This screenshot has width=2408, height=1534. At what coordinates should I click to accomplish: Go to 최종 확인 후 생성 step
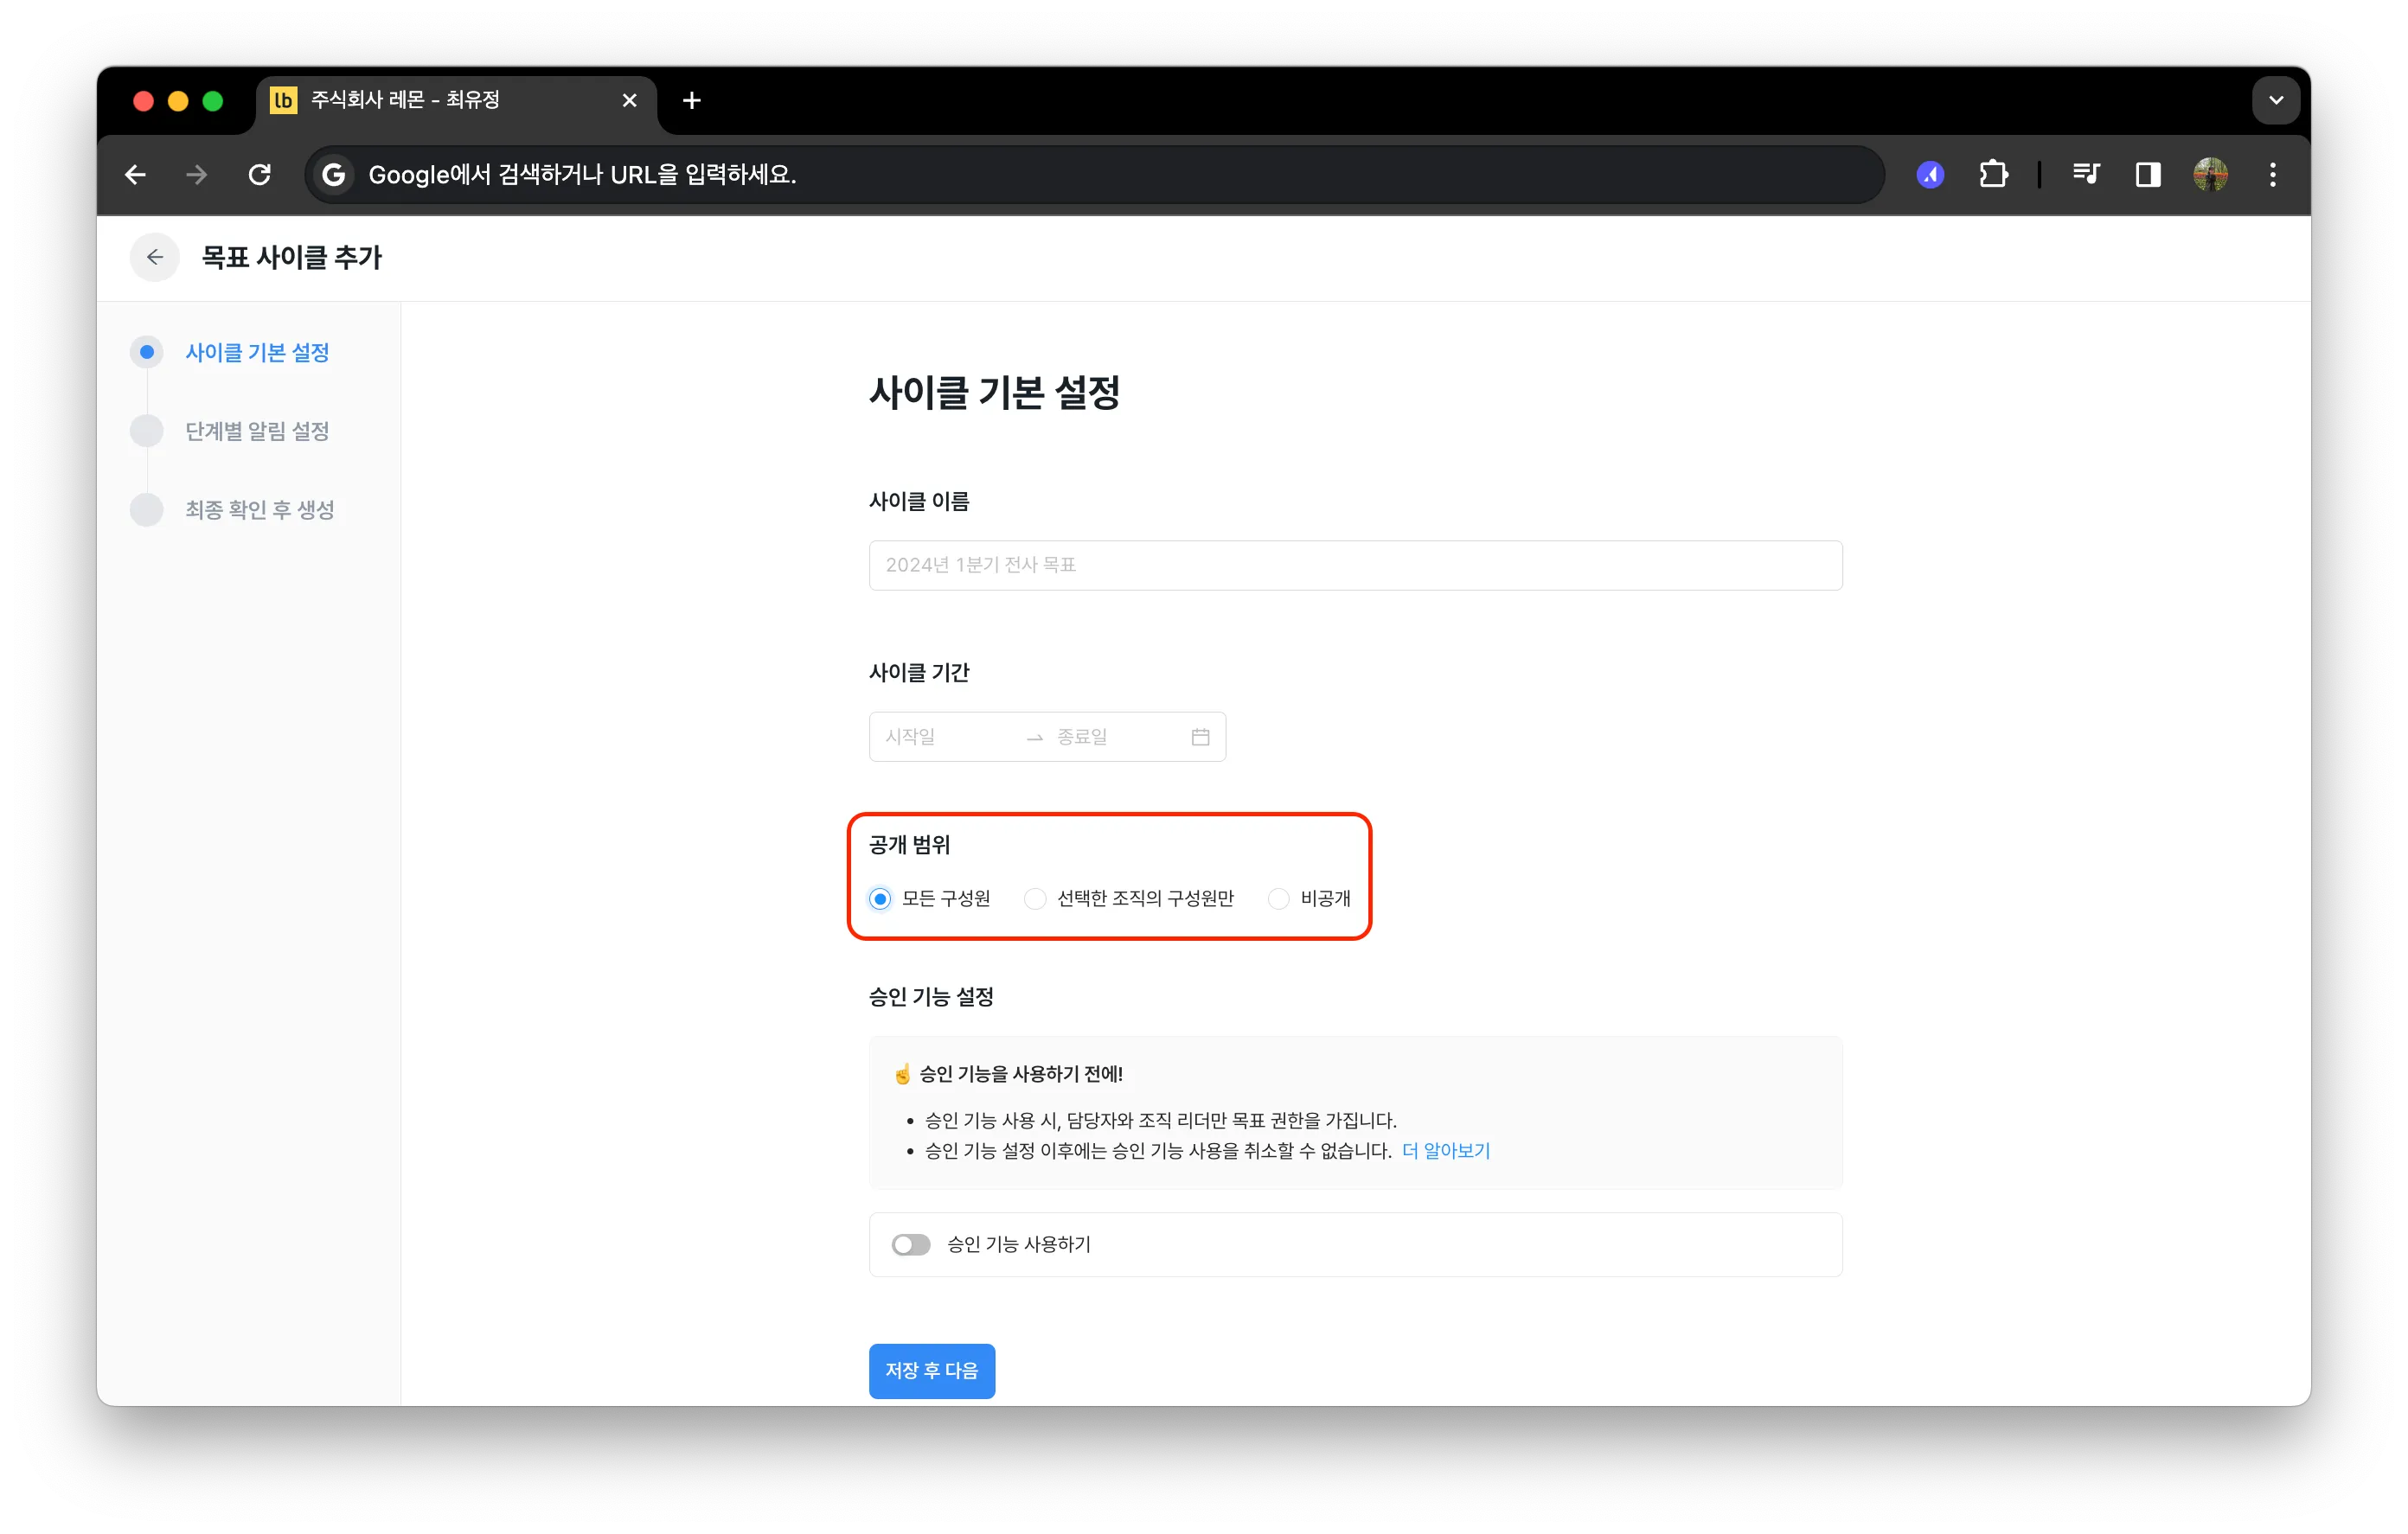(x=260, y=510)
